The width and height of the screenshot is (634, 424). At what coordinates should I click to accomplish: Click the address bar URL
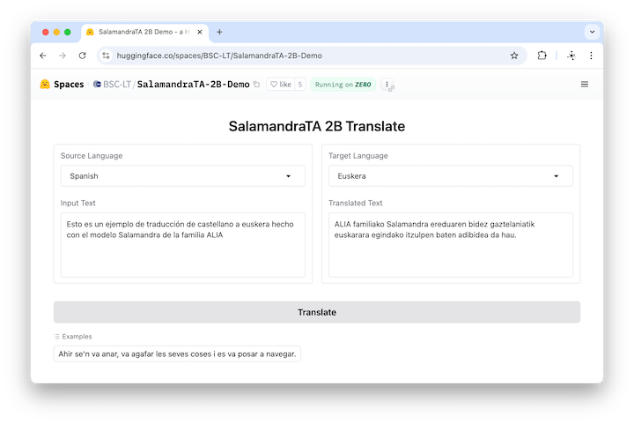[x=219, y=56]
